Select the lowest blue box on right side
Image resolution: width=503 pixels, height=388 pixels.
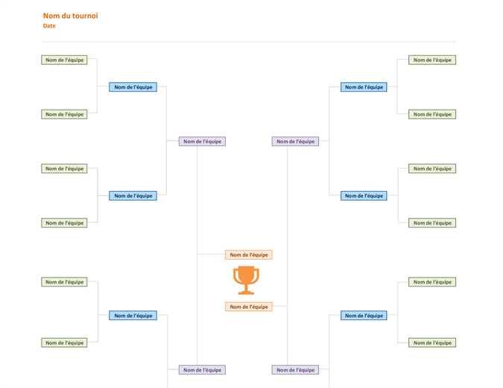[x=364, y=316]
